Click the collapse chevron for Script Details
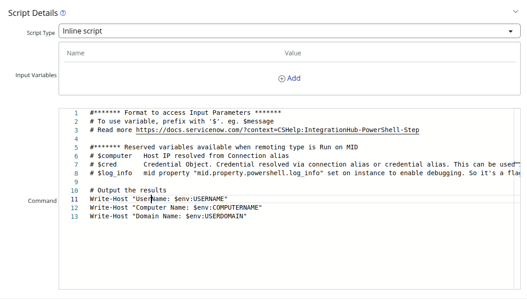This screenshot has width=527, height=300. coord(516,11)
